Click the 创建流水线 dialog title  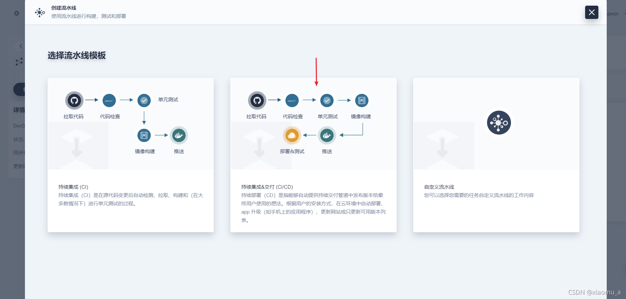(x=64, y=8)
